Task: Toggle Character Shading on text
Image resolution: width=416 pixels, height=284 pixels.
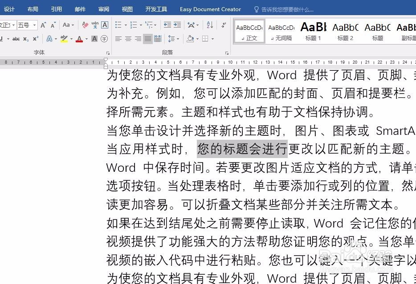Action: 94,39
